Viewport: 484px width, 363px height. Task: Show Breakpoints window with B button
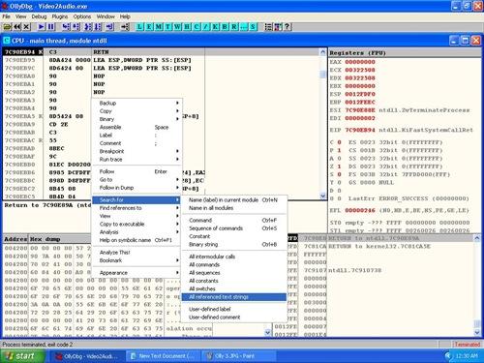[225, 26]
